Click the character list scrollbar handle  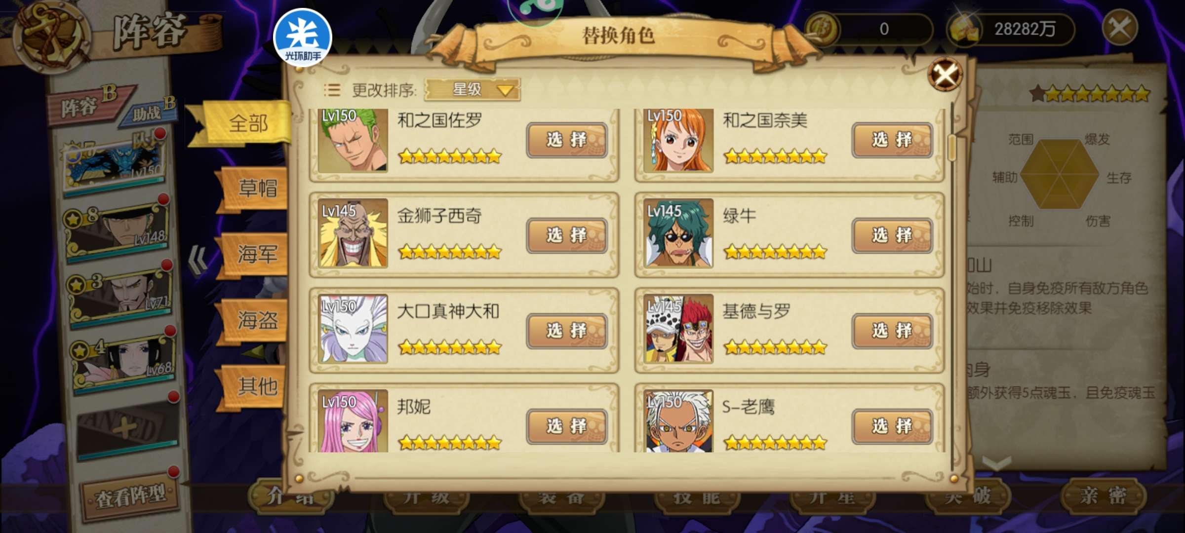coord(952,147)
